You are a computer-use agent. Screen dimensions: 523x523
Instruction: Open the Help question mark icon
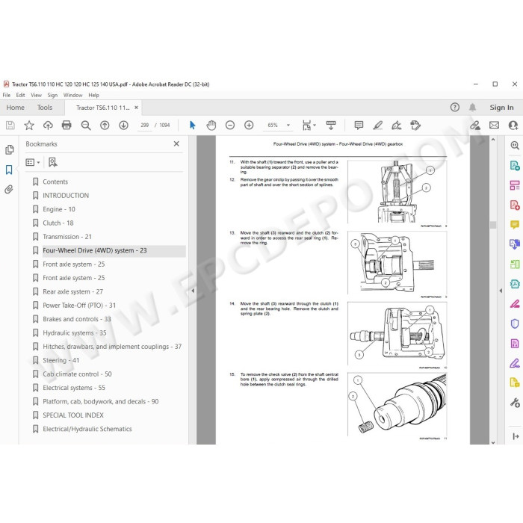coord(454,108)
